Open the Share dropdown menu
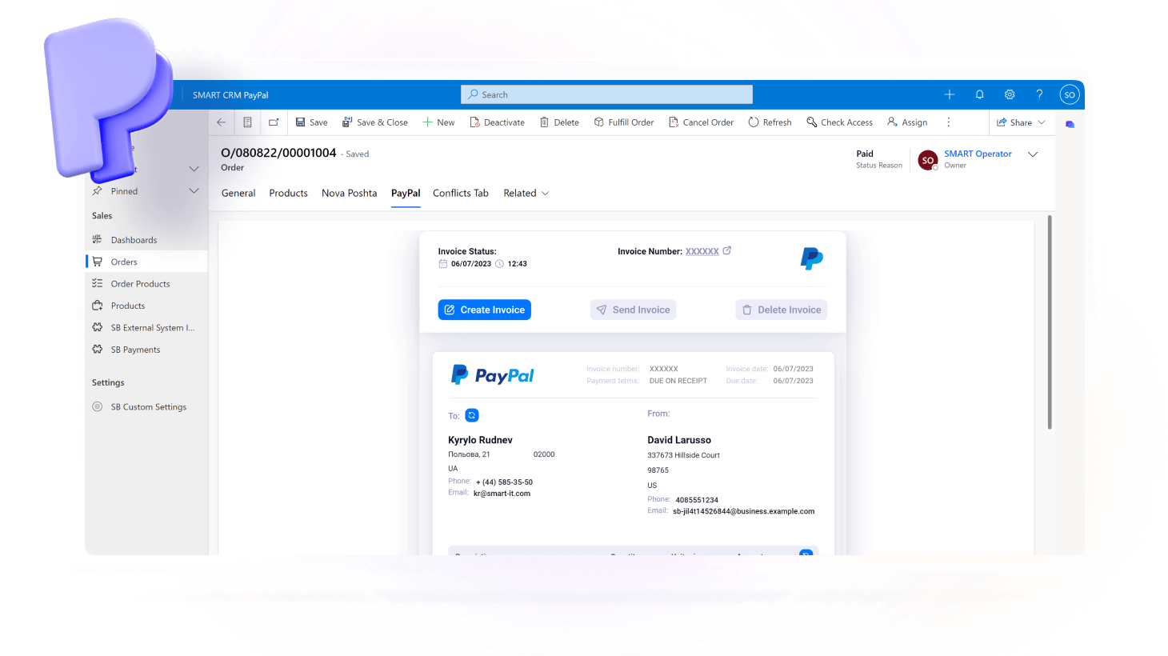Screen dimensions: 1168x656 click(1042, 122)
